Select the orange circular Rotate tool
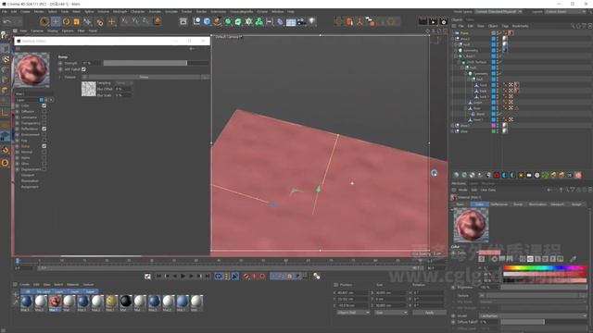This screenshot has height=333, width=593. 66,21
